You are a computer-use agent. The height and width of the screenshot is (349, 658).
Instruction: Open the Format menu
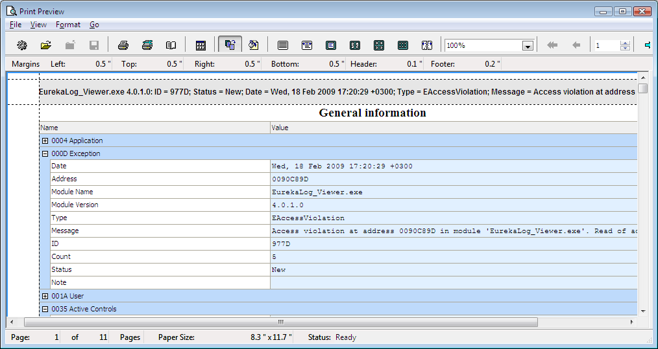pyautogui.click(x=68, y=25)
